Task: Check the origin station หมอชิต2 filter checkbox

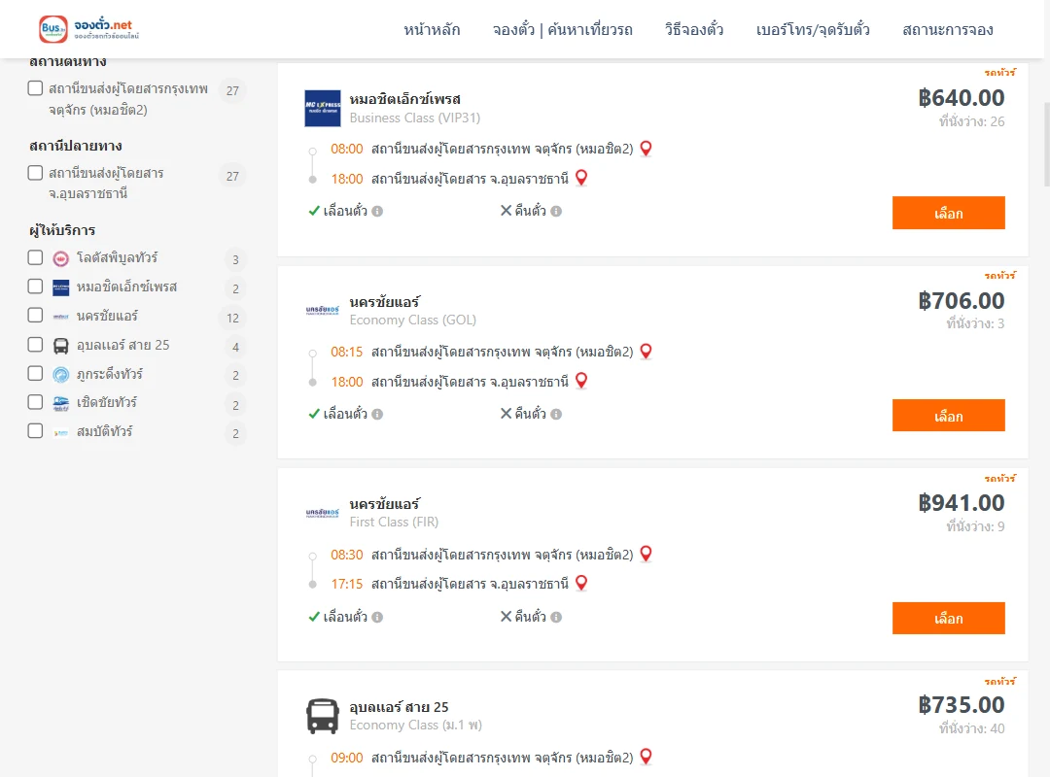Action: click(x=36, y=88)
